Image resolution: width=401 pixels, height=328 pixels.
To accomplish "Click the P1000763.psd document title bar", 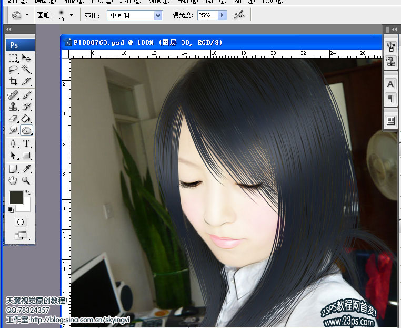I will tap(221, 42).
